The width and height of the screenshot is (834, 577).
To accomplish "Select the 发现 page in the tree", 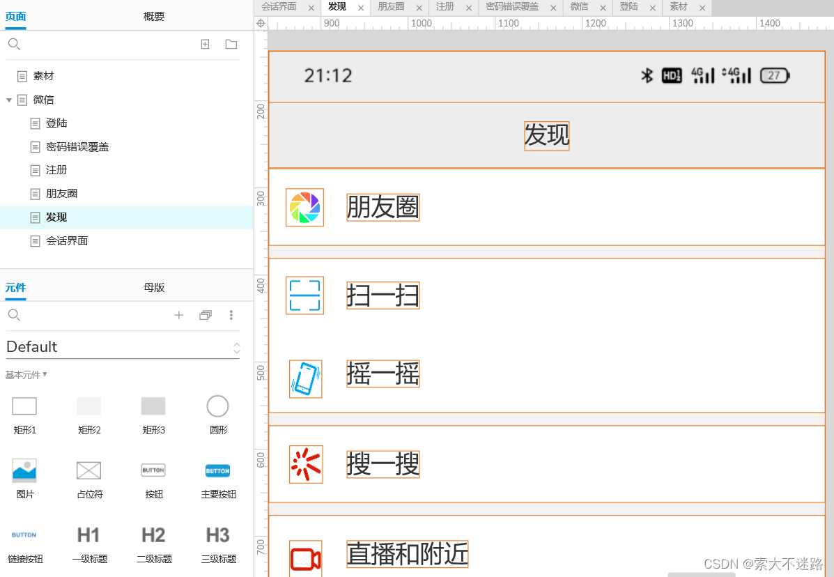I will click(x=127, y=217).
